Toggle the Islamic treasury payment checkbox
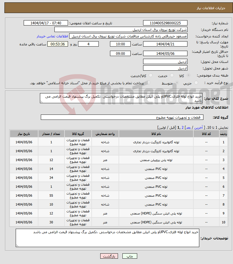233x264 pixels. click(148, 82)
